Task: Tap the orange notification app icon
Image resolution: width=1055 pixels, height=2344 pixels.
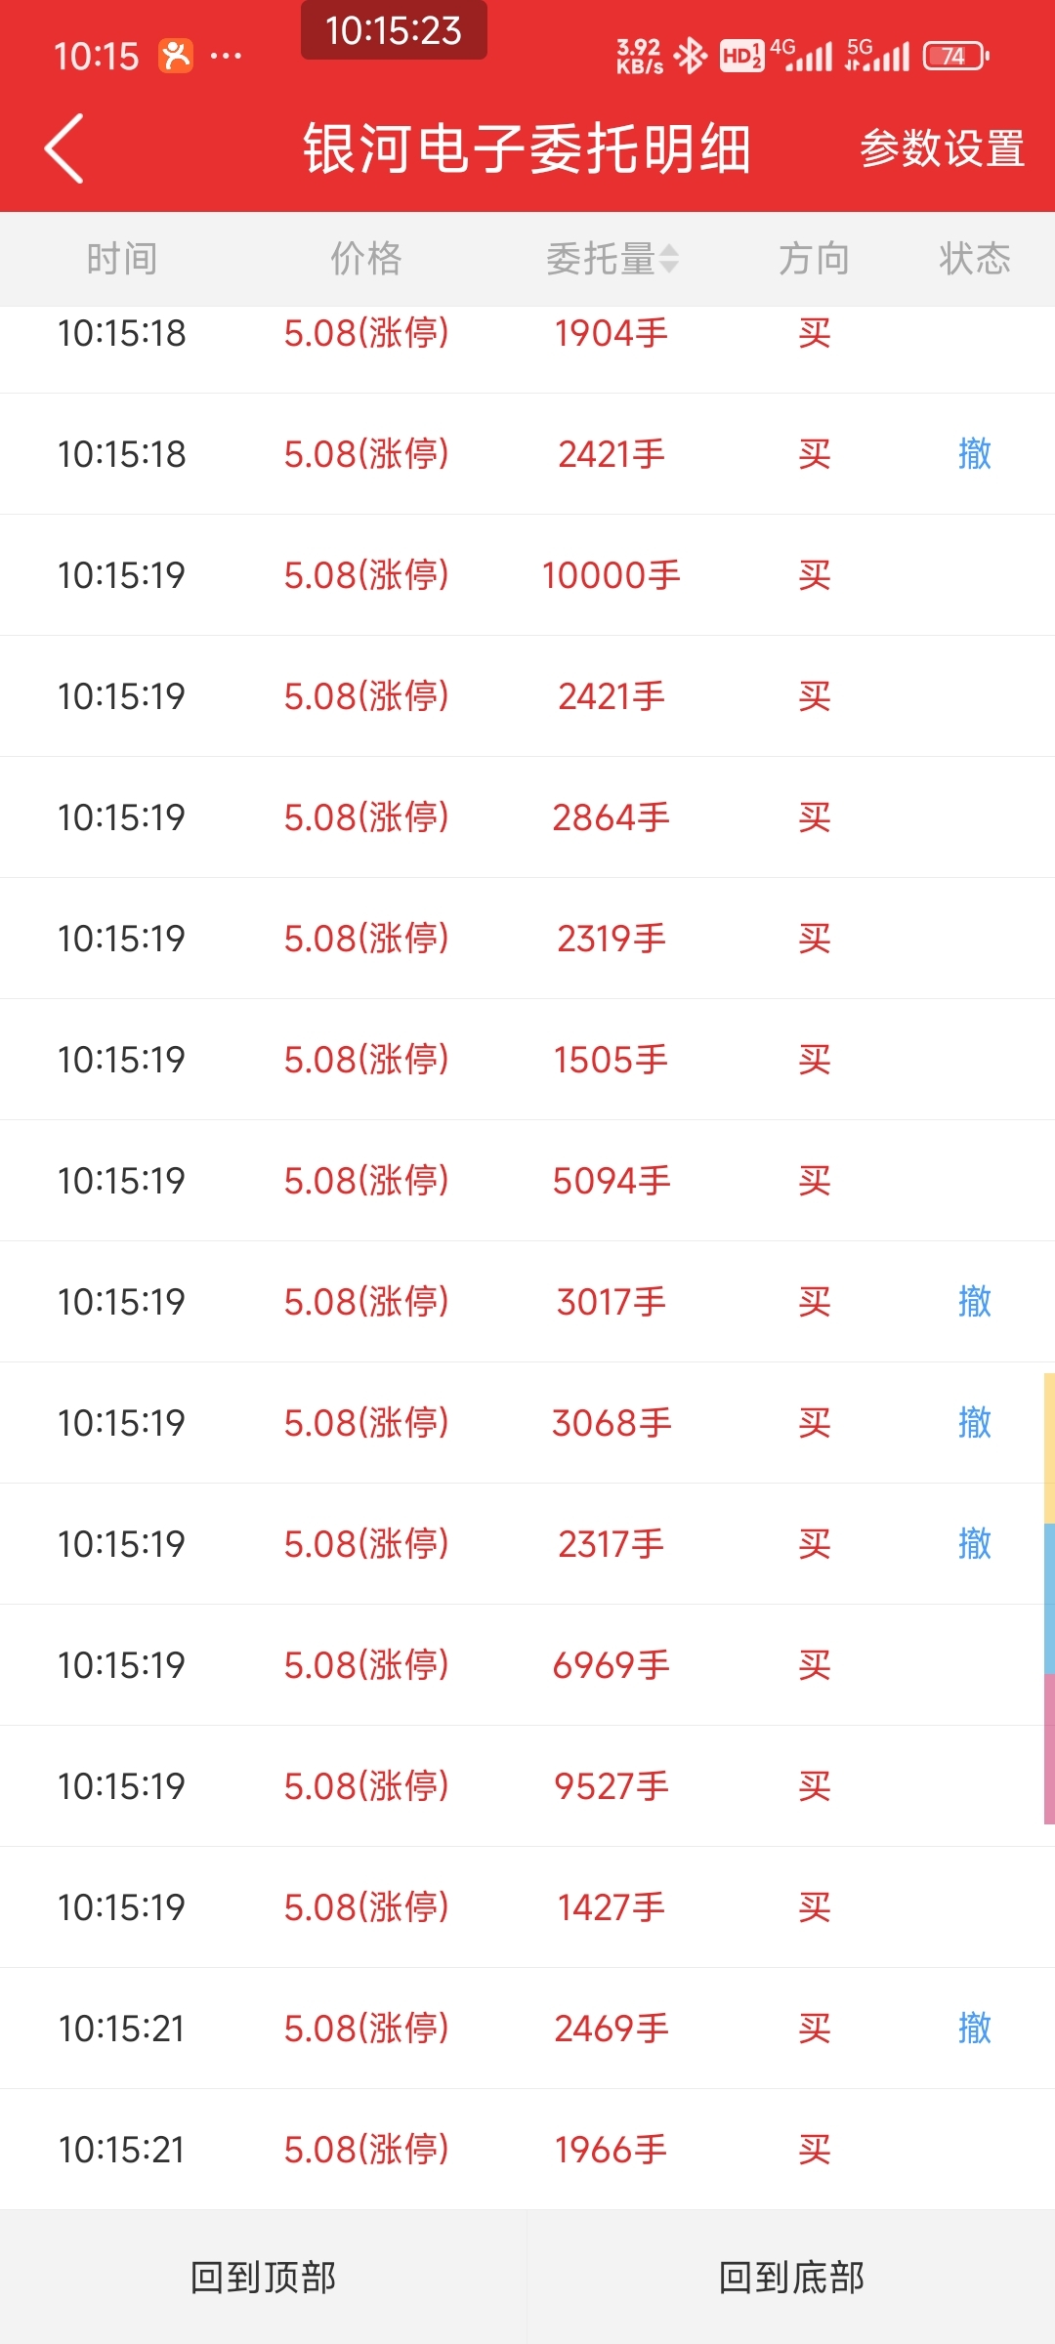Action: (176, 56)
